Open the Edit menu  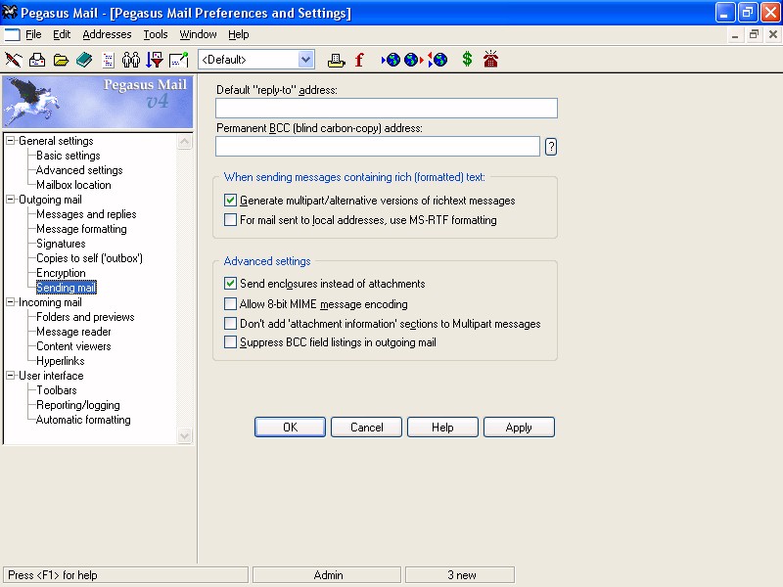coord(62,34)
